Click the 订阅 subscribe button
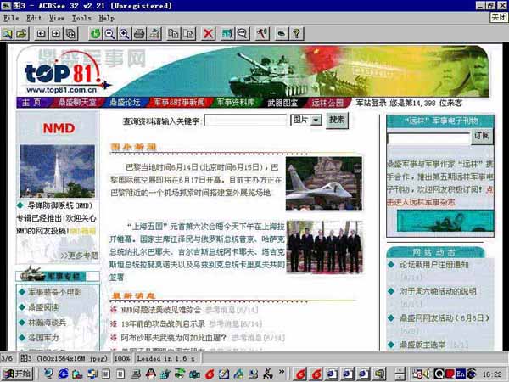 click(x=482, y=135)
